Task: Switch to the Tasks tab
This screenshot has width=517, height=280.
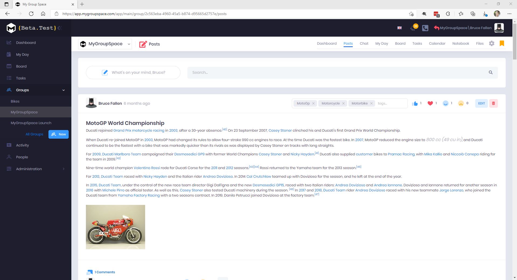Action: coord(417,44)
